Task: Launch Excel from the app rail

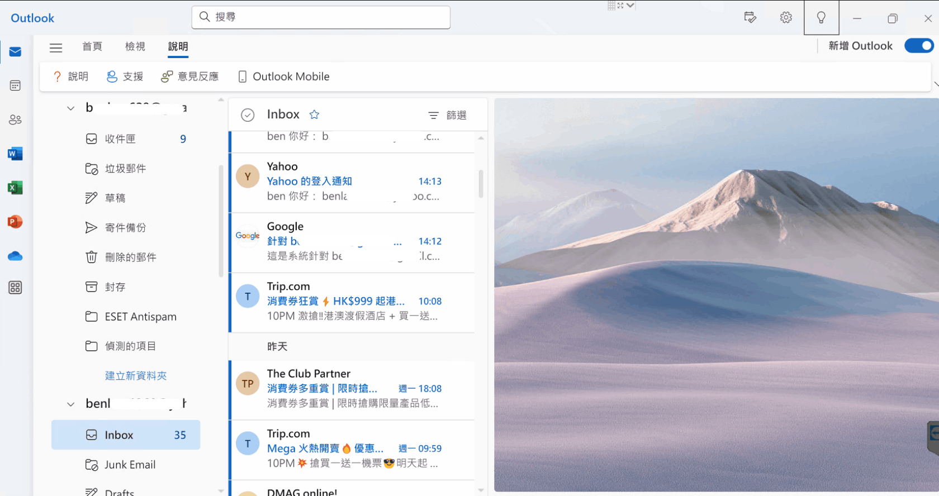Action: pos(15,188)
